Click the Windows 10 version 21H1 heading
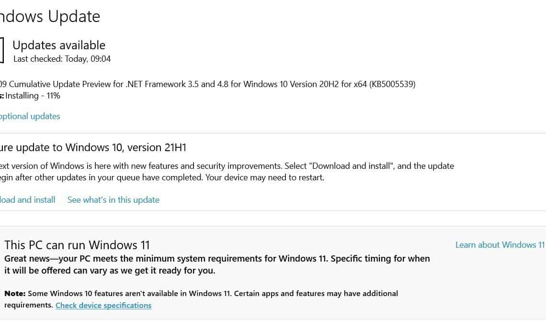Image resolution: width=546 pixels, height=330 pixels. [x=93, y=147]
